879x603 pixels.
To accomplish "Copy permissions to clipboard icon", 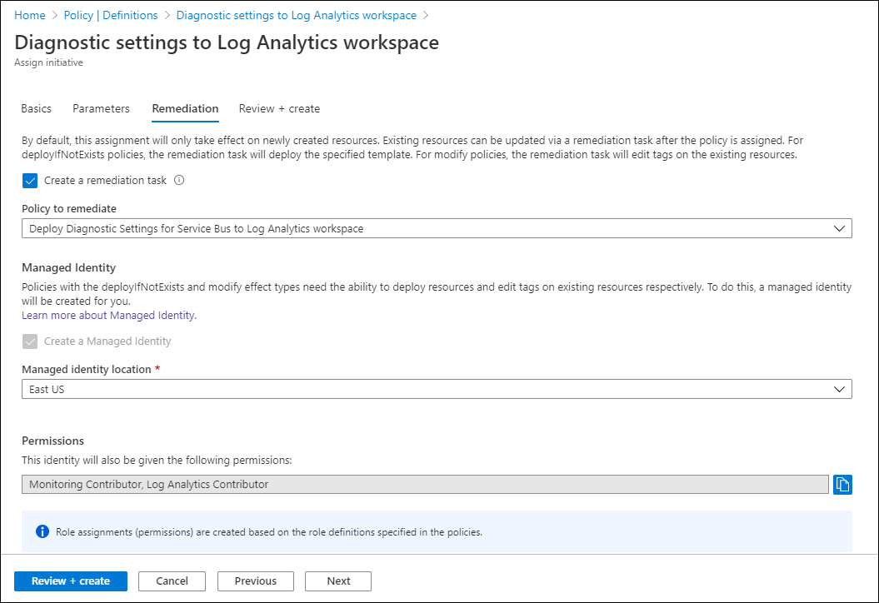I will tap(842, 484).
